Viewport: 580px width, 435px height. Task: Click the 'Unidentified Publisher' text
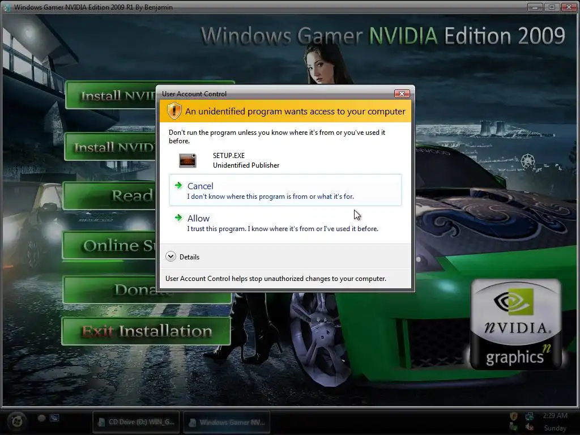246,165
